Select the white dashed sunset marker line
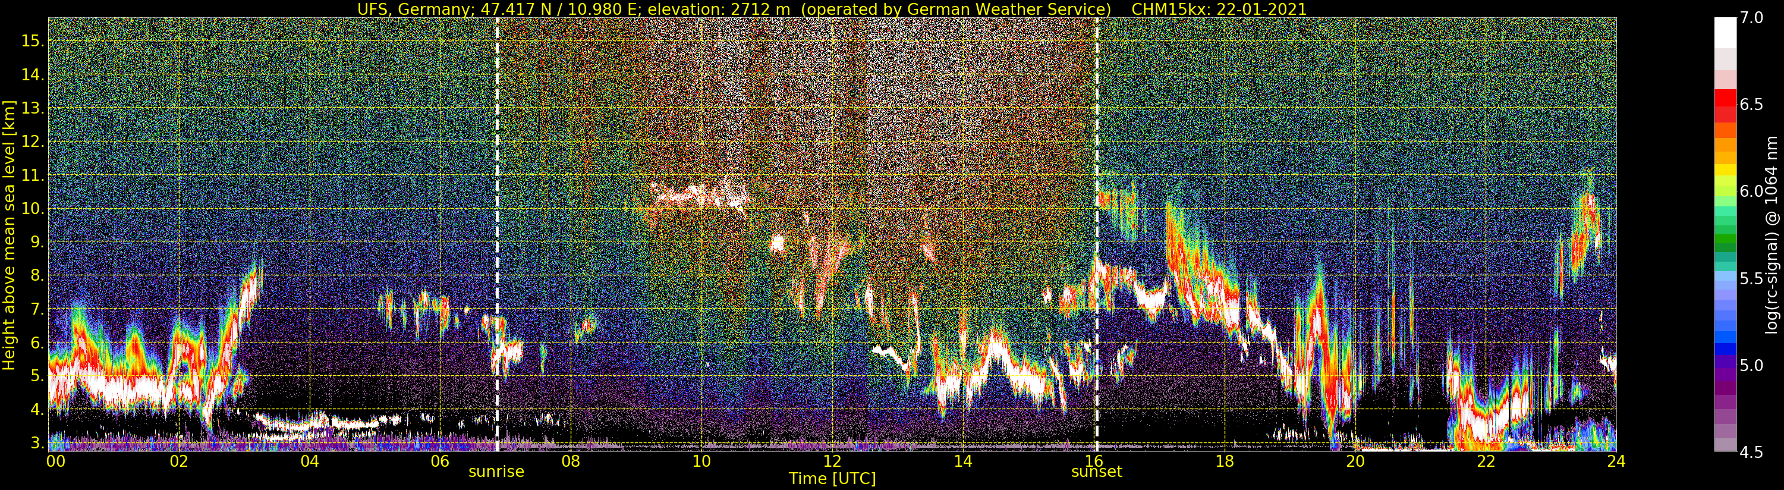 pos(1097,234)
